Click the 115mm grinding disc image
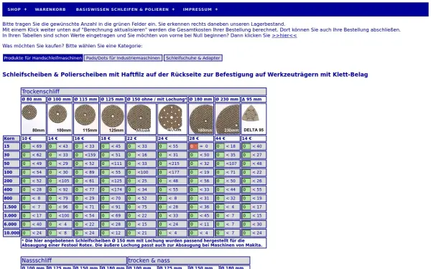This screenshot has height=269, width=431. click(86, 118)
